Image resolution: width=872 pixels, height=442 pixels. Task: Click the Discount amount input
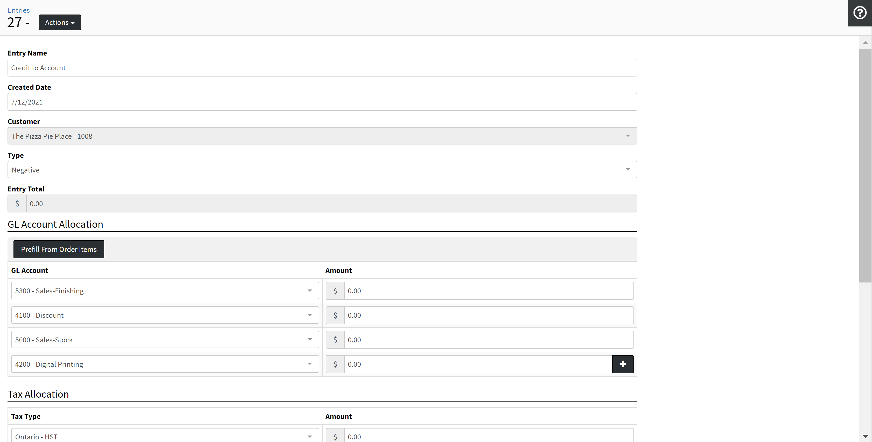(x=489, y=315)
